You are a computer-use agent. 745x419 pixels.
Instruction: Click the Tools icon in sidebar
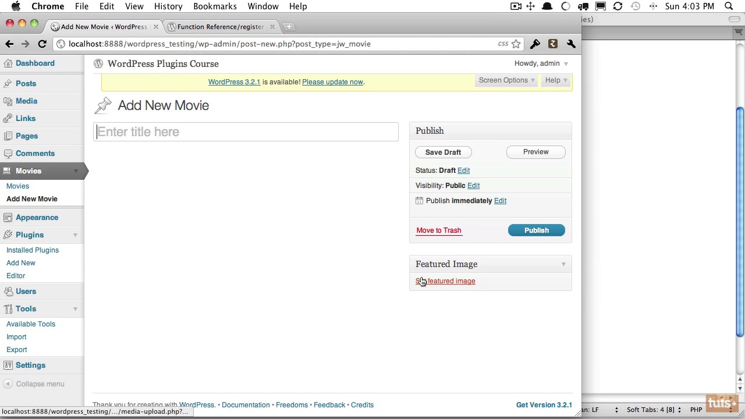click(x=7, y=309)
